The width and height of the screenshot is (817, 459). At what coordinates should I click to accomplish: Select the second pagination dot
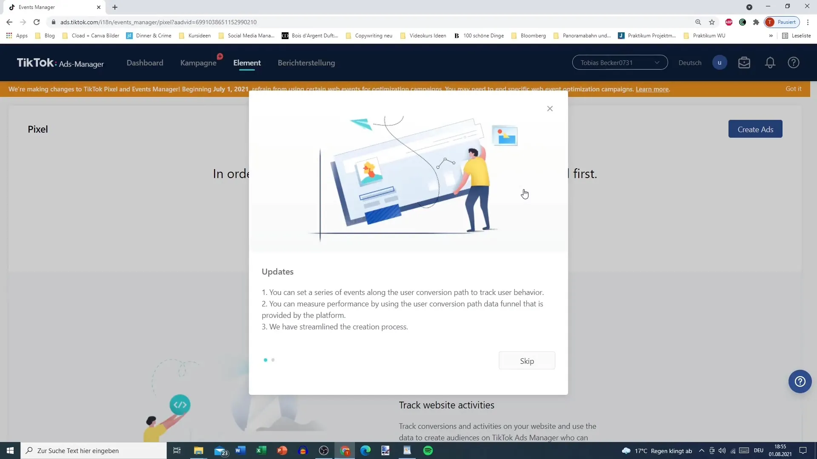tap(273, 360)
